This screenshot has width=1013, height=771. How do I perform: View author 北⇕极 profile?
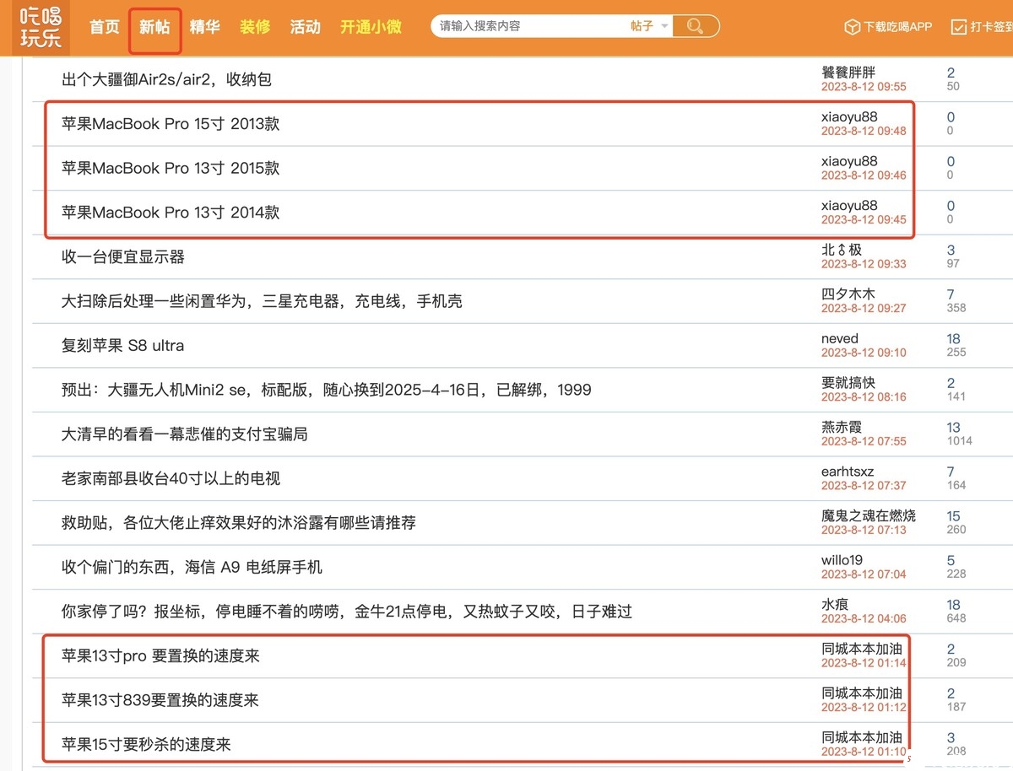[x=842, y=250]
